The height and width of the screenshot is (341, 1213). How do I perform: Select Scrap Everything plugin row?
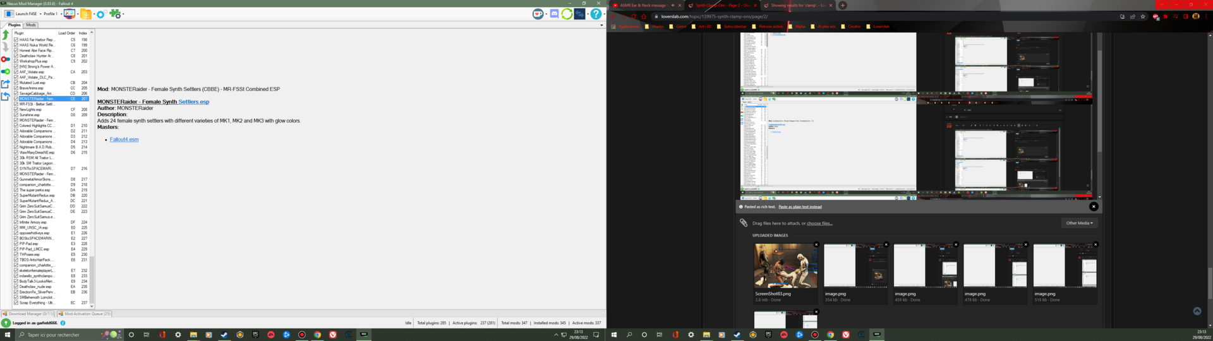(x=51, y=303)
